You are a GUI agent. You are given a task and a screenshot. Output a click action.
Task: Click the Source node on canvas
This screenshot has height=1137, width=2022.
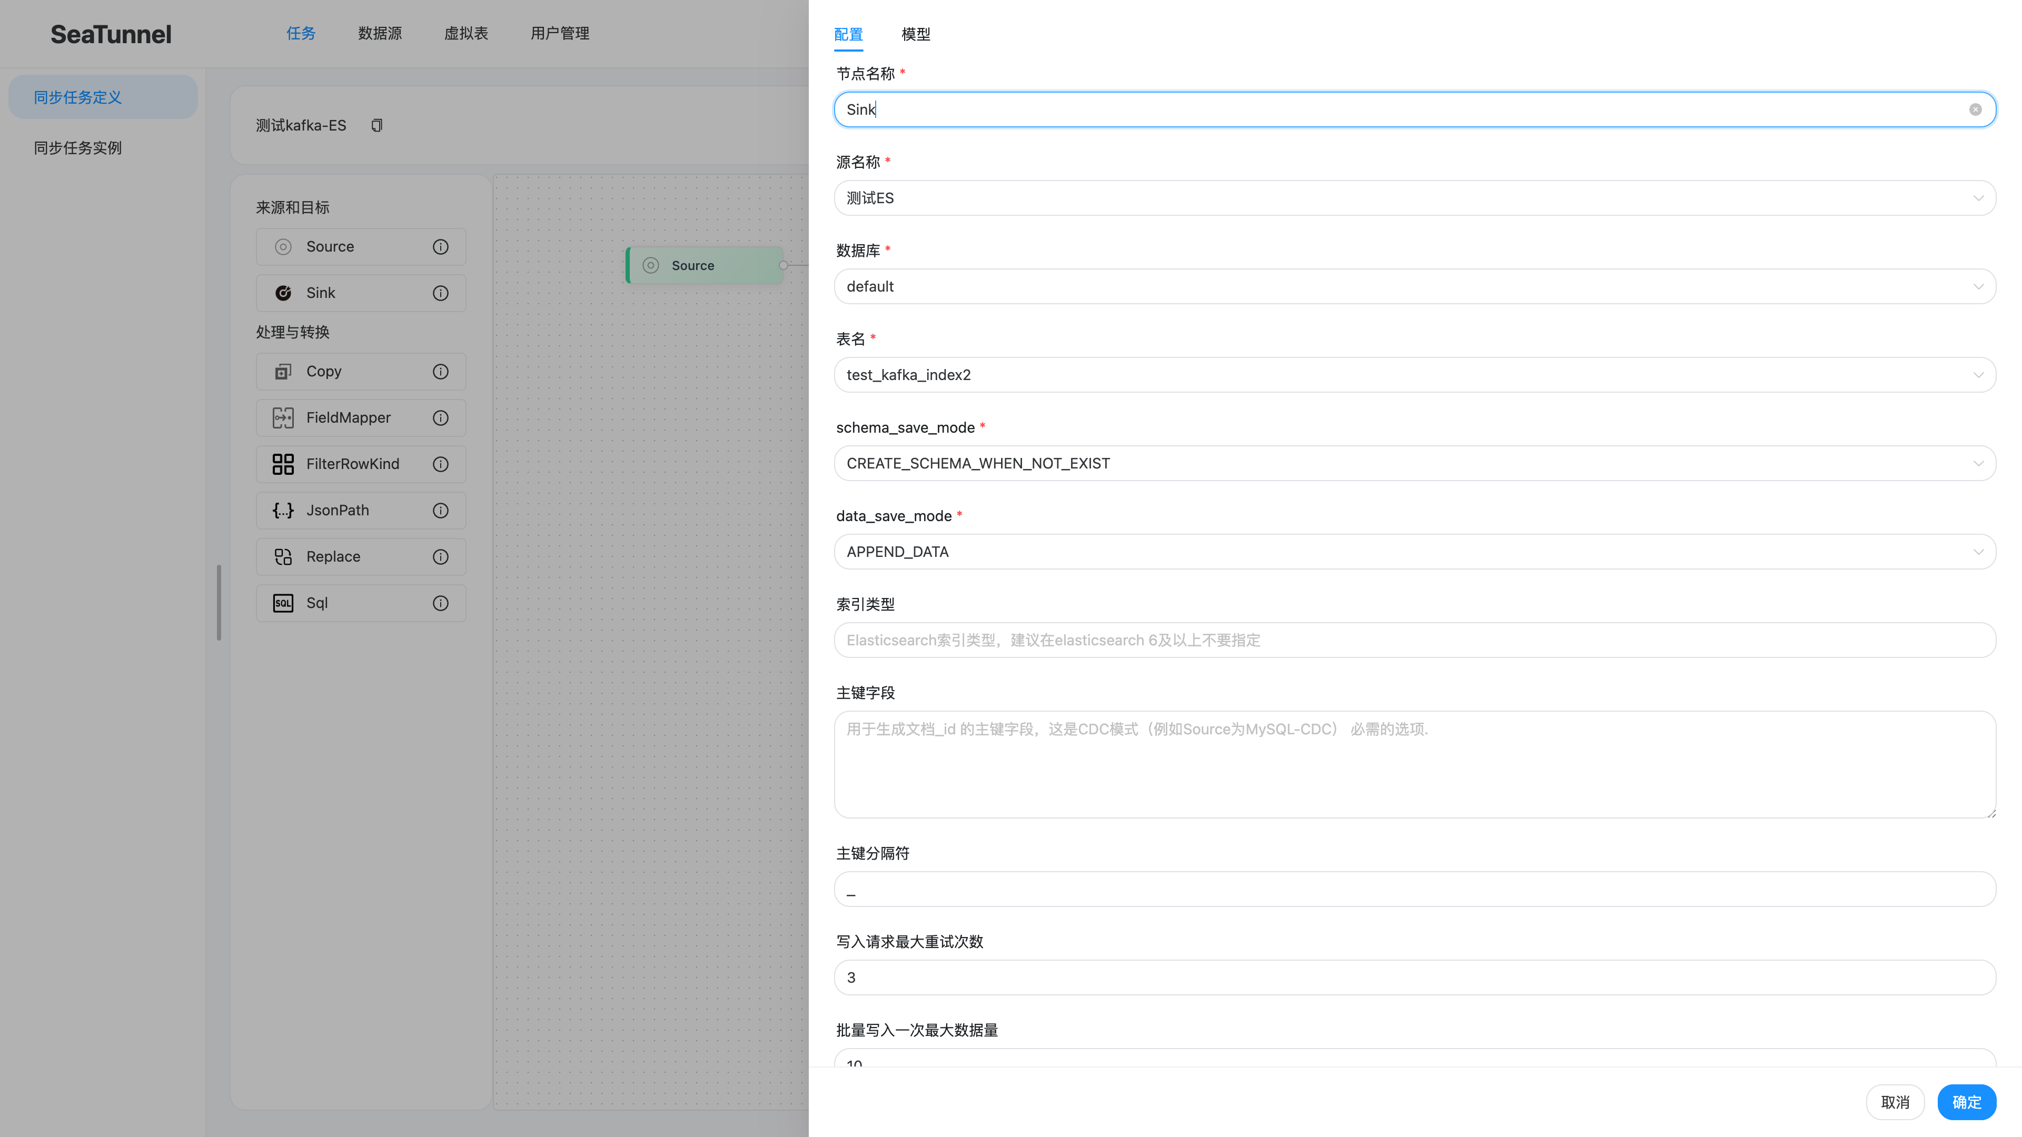click(704, 265)
